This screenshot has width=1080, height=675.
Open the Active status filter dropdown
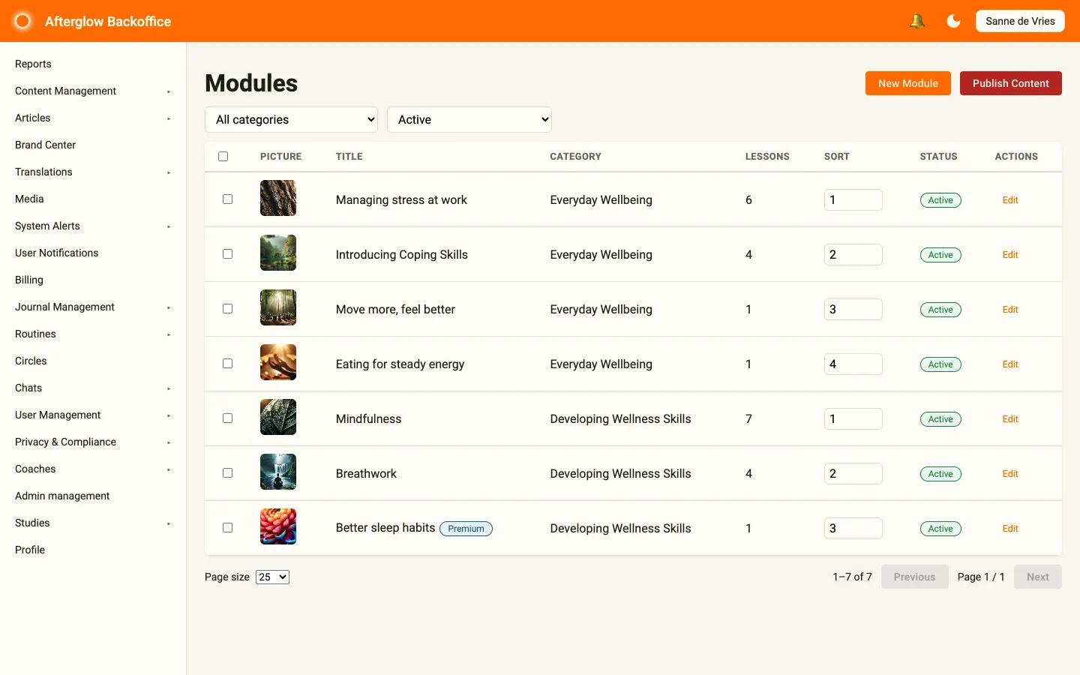pos(469,120)
